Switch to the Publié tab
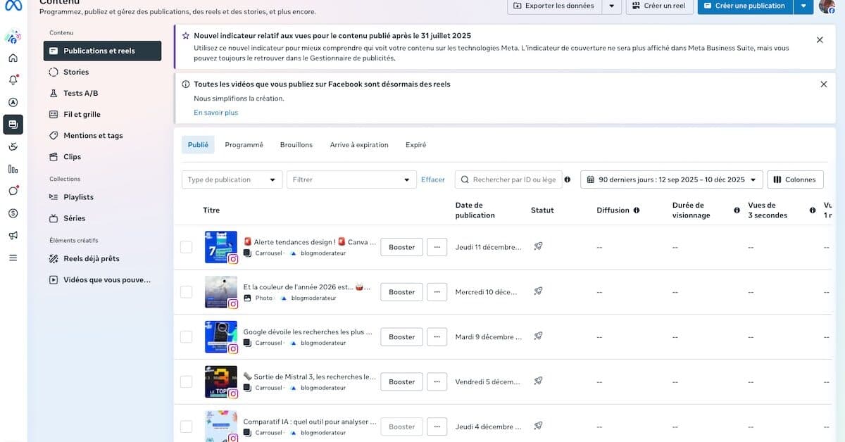 coord(198,145)
